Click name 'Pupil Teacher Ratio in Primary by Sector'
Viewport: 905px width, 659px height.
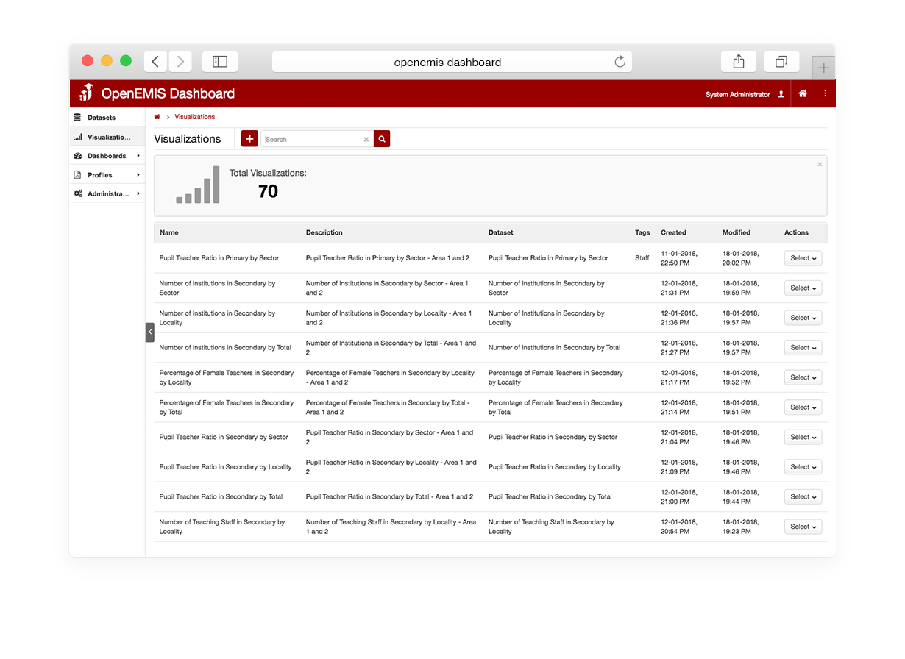[219, 258]
